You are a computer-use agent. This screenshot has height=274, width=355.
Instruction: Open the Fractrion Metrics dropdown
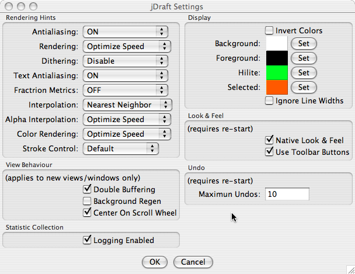(125, 90)
